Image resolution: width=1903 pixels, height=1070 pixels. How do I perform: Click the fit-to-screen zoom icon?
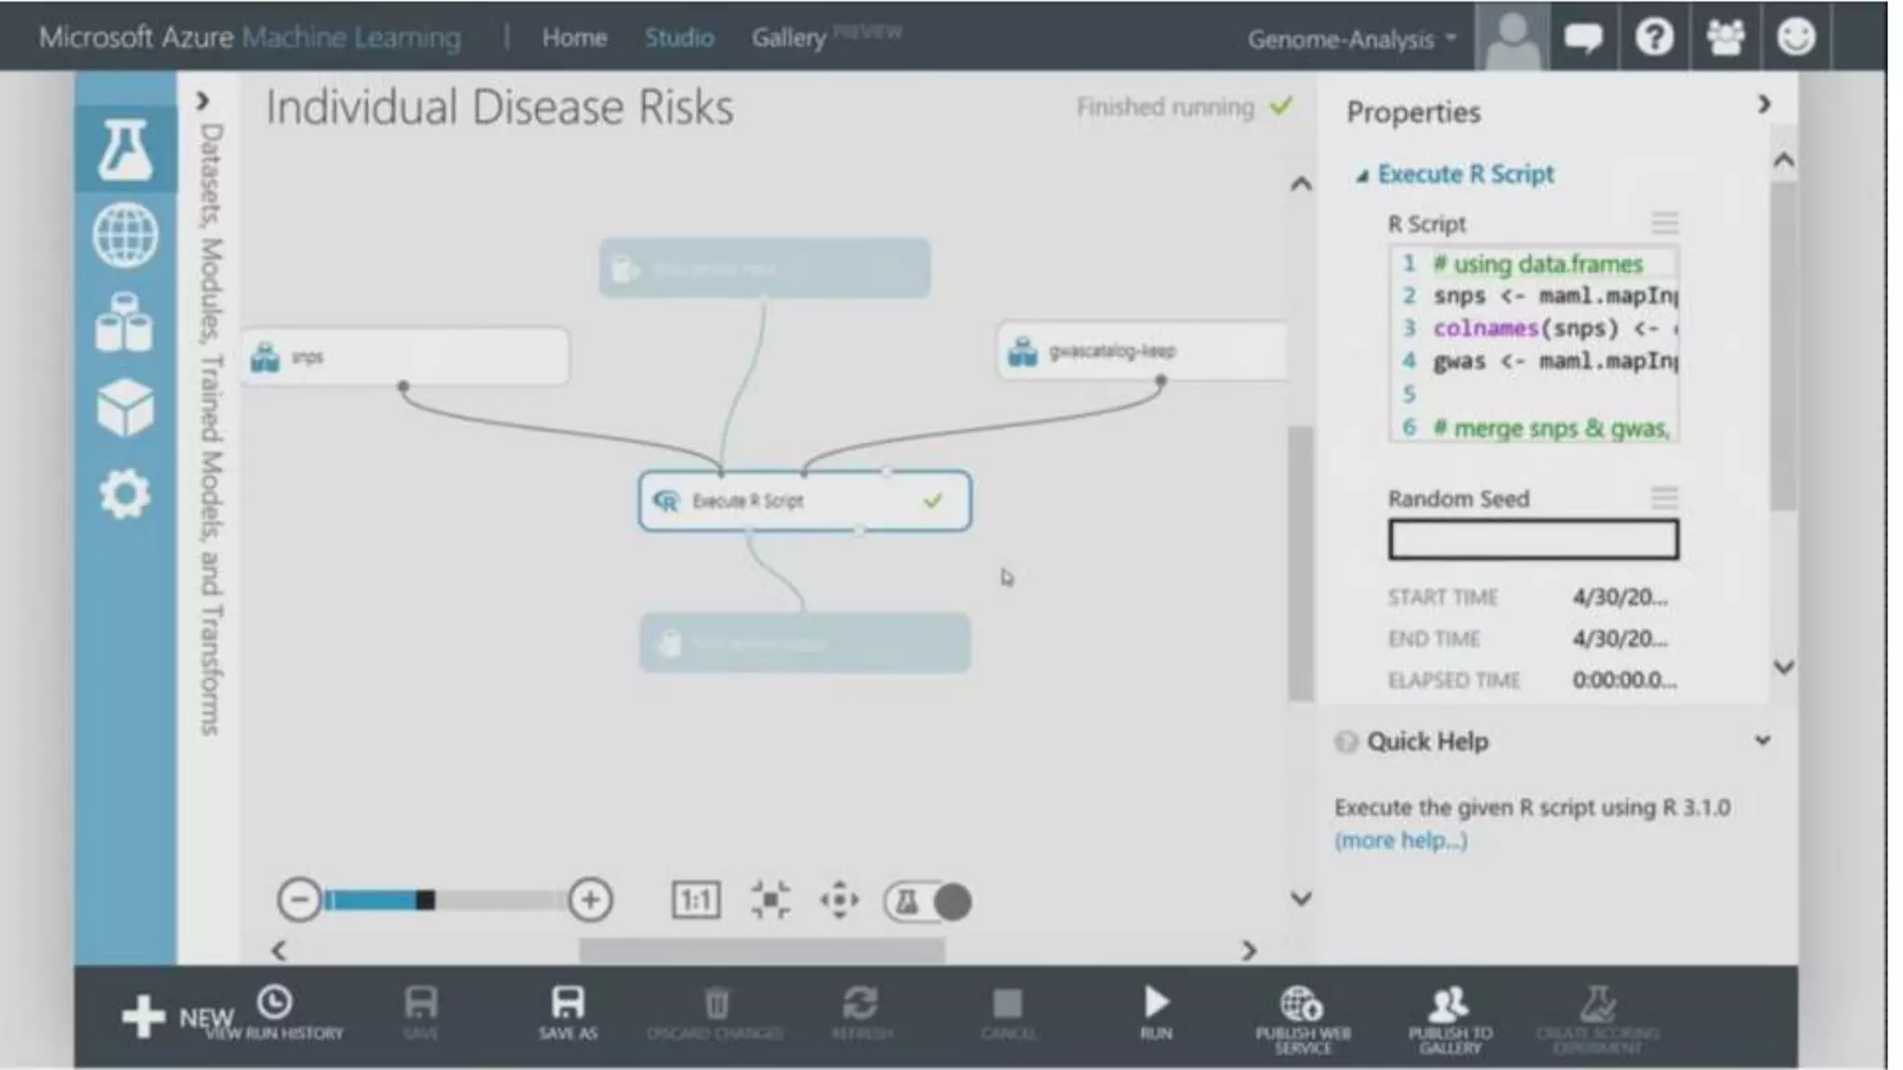coord(770,900)
